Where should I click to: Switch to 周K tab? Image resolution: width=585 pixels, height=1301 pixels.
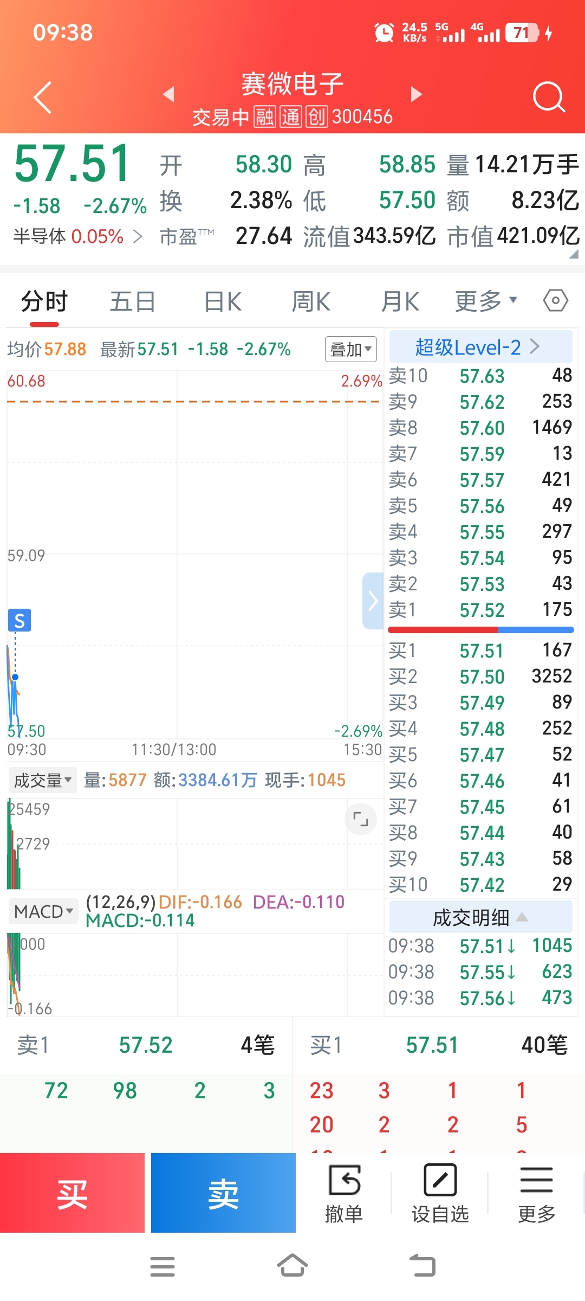[311, 301]
